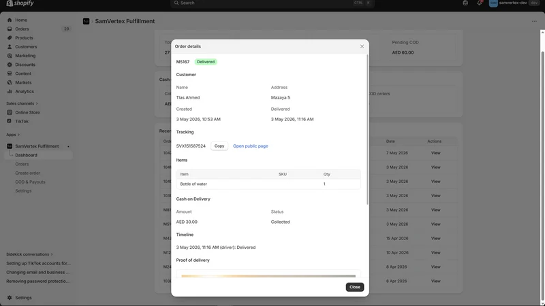Image resolution: width=545 pixels, height=306 pixels.
Task: Open Create order subpage
Action: [x=27, y=173]
